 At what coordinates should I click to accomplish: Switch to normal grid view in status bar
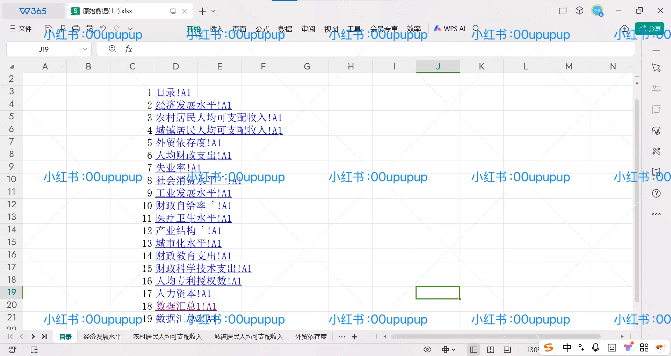[x=474, y=349]
